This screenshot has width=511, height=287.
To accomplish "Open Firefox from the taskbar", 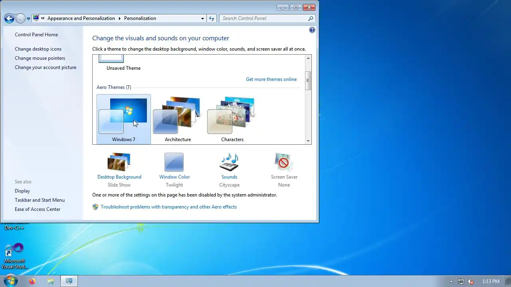I will point(32,281).
